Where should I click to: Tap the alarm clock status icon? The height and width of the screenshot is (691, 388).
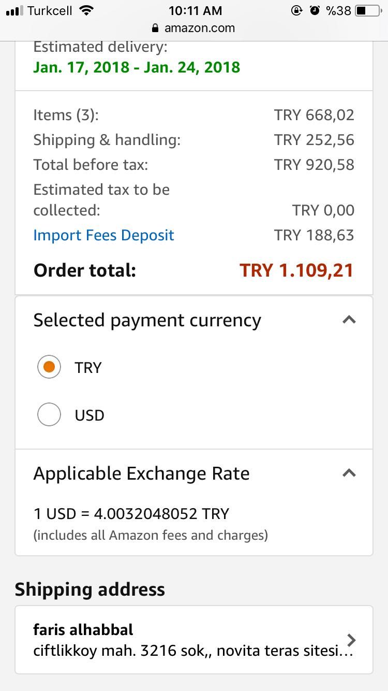point(315,10)
